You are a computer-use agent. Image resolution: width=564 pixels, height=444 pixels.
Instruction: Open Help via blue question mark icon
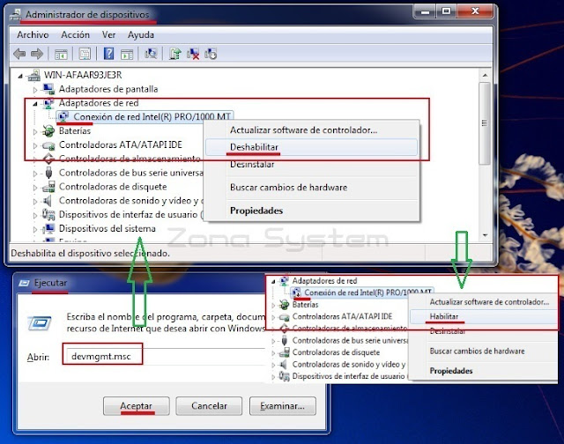(x=108, y=54)
